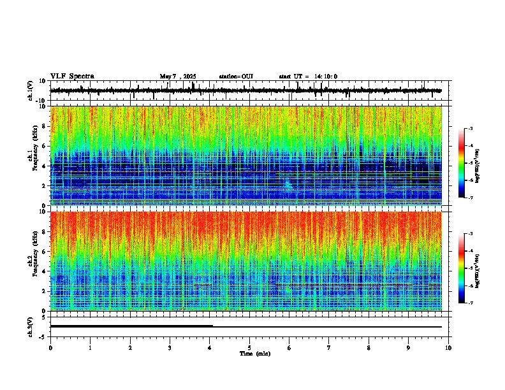
Task: Click the "8" kHz tick on ch.2 frequency axis
Action: coord(45,232)
